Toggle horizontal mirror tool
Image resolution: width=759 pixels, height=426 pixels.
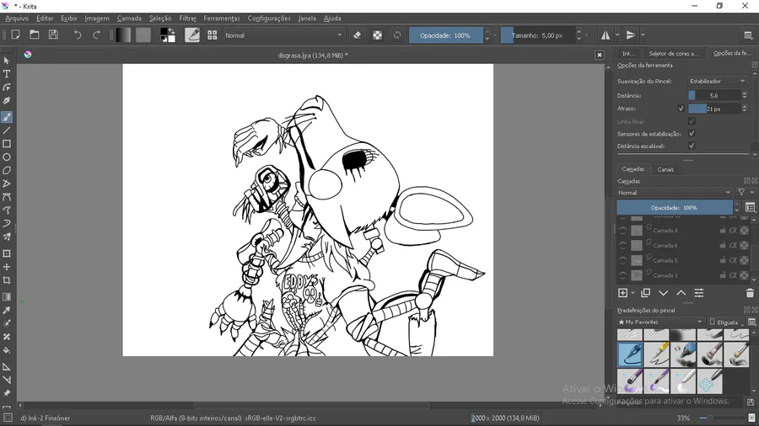tap(605, 35)
